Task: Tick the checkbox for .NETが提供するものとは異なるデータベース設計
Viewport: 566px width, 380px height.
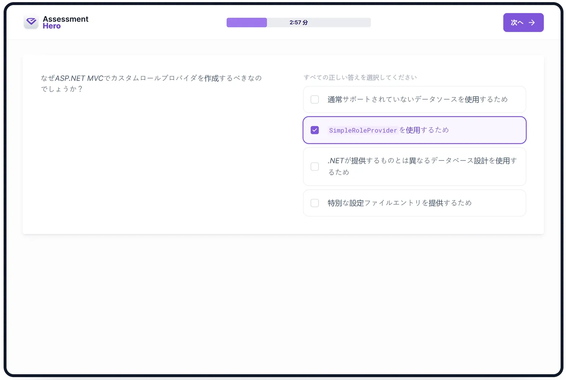Action: pos(315,167)
